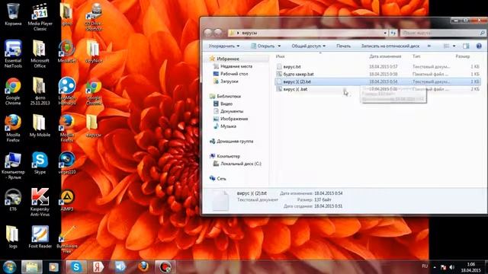Open the Корзина recycle bin icon

[x=13, y=14]
